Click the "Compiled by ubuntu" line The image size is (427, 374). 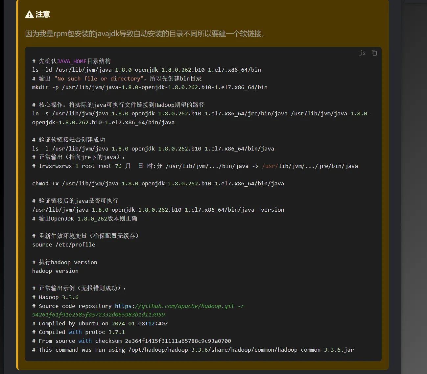click(x=100, y=323)
